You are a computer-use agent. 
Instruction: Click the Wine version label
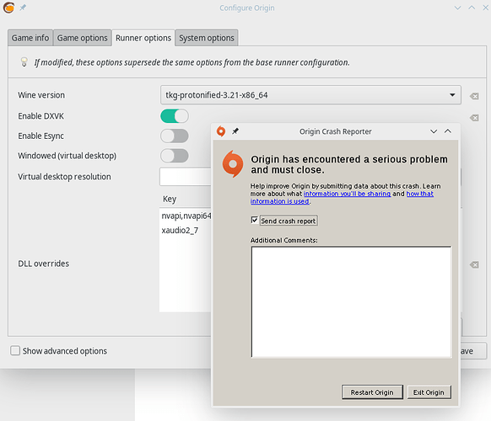[41, 95]
